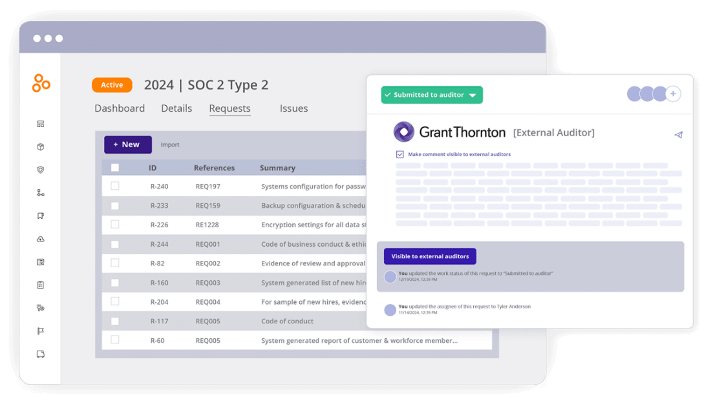Open the dashboard layout icon in sidebar
Image resolution: width=724 pixels, height=408 pixels.
(41, 124)
